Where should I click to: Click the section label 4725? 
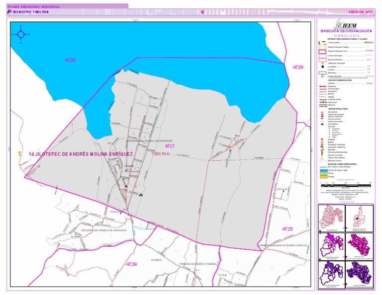(287, 229)
